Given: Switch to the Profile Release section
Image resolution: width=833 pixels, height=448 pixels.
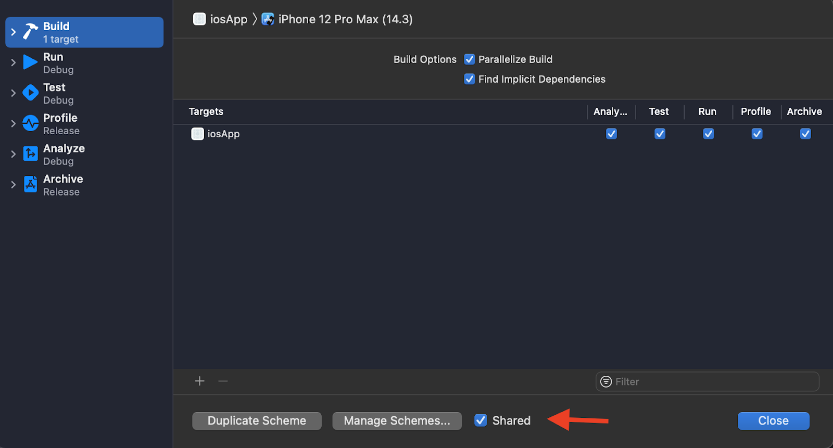Looking at the screenshot, I should point(60,123).
